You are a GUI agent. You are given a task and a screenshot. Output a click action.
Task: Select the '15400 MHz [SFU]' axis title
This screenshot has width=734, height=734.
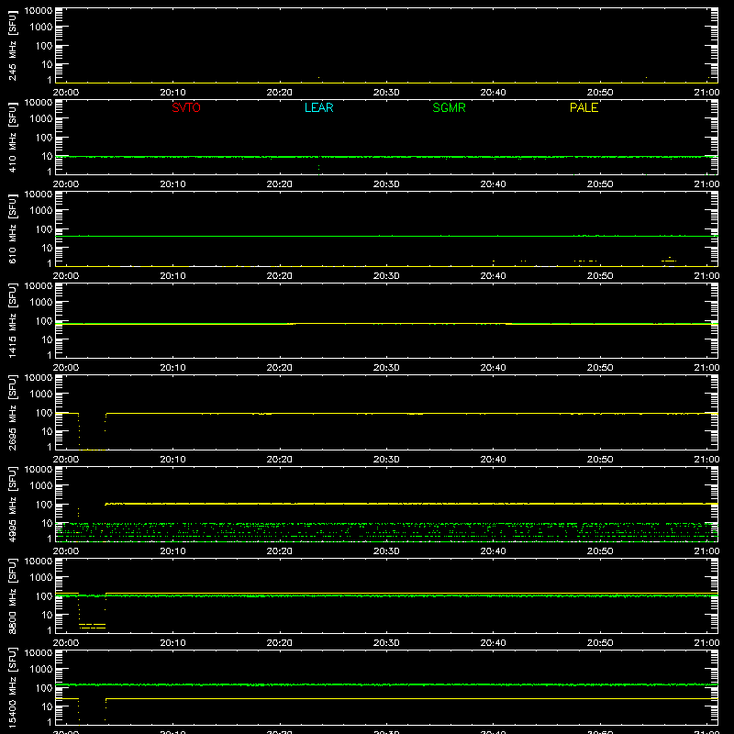[12, 687]
